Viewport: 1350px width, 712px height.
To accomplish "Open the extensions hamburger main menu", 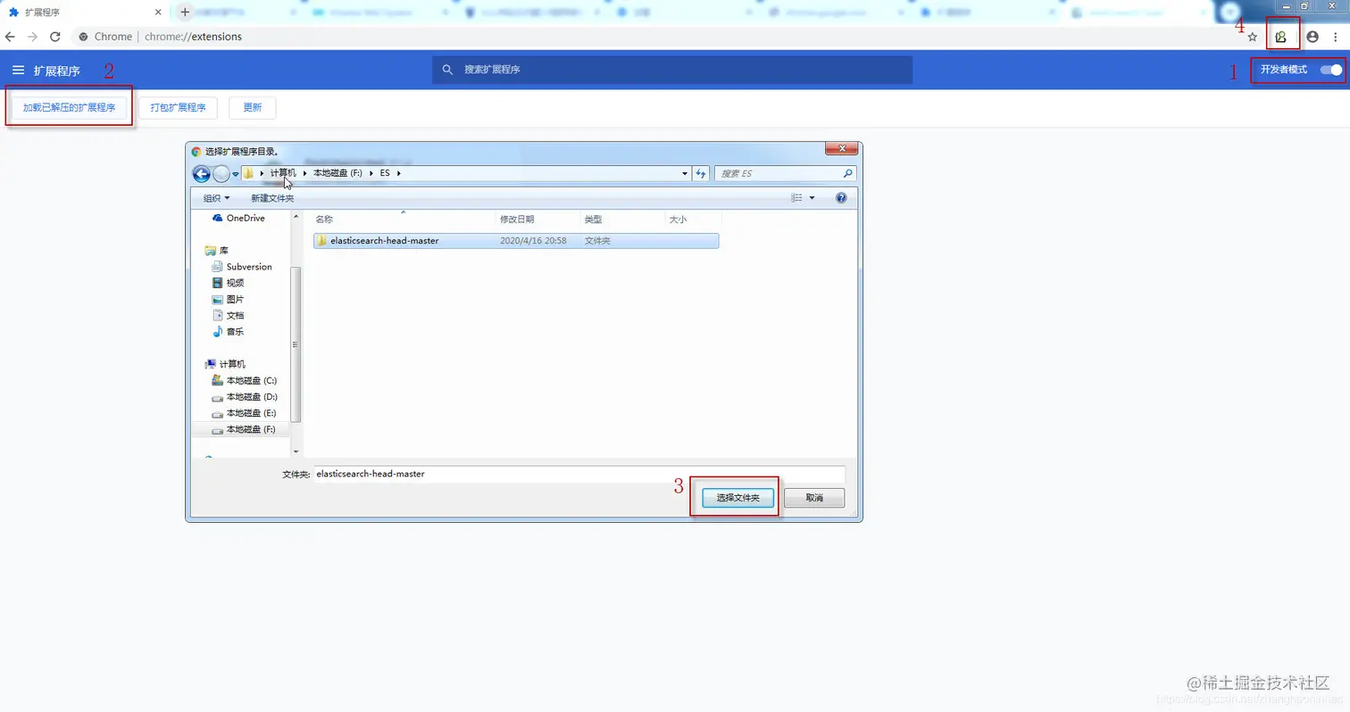I will tap(18, 70).
